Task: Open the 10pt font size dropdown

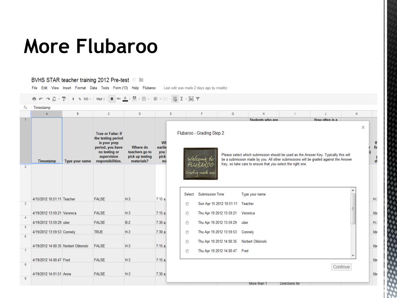Action: [x=100, y=99]
